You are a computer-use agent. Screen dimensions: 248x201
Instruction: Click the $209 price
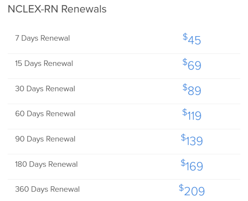point(192,190)
